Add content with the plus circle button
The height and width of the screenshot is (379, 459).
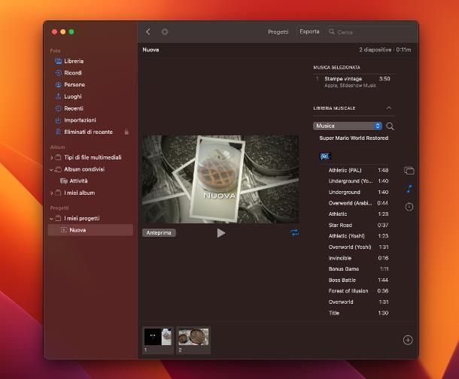[408, 340]
